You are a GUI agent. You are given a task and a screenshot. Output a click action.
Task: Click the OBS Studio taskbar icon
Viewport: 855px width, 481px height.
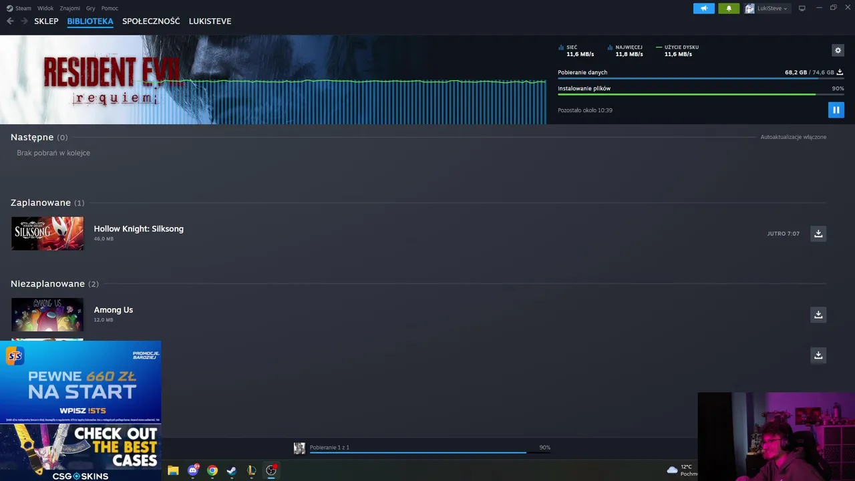coord(271,470)
